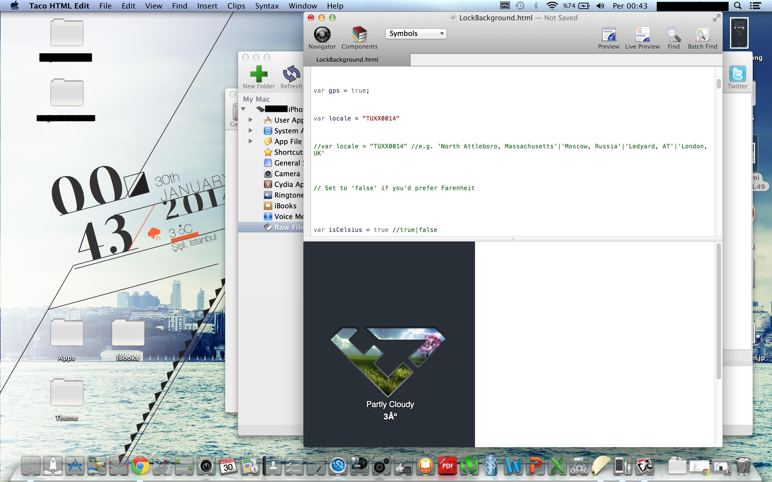Open Batch Find tool
Viewport: 772px width, 482px height.
[703, 37]
